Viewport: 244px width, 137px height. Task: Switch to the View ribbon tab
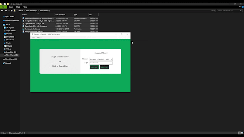[25, 7]
